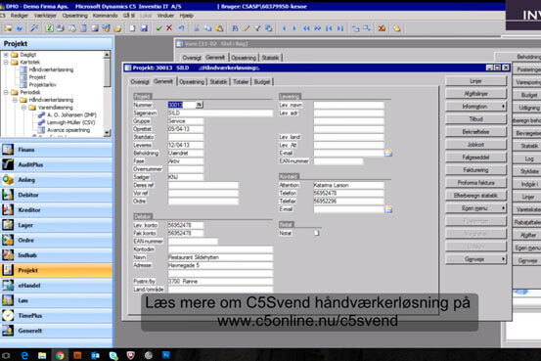Open Lager module in sidebar
The width and height of the screenshot is (541, 361).
click(57, 225)
